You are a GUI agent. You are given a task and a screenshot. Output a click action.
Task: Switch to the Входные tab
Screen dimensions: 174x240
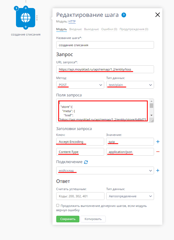point(75,29)
